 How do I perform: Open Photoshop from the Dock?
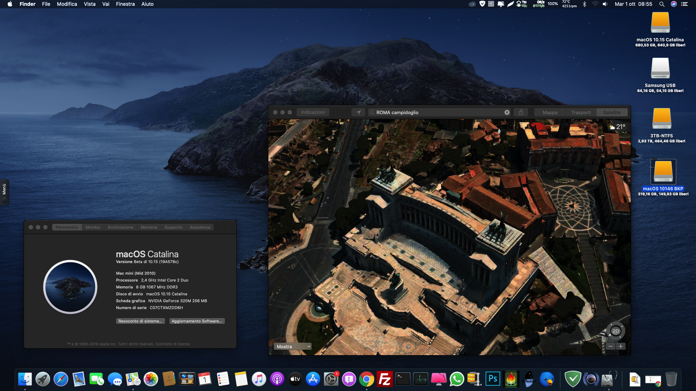493,379
